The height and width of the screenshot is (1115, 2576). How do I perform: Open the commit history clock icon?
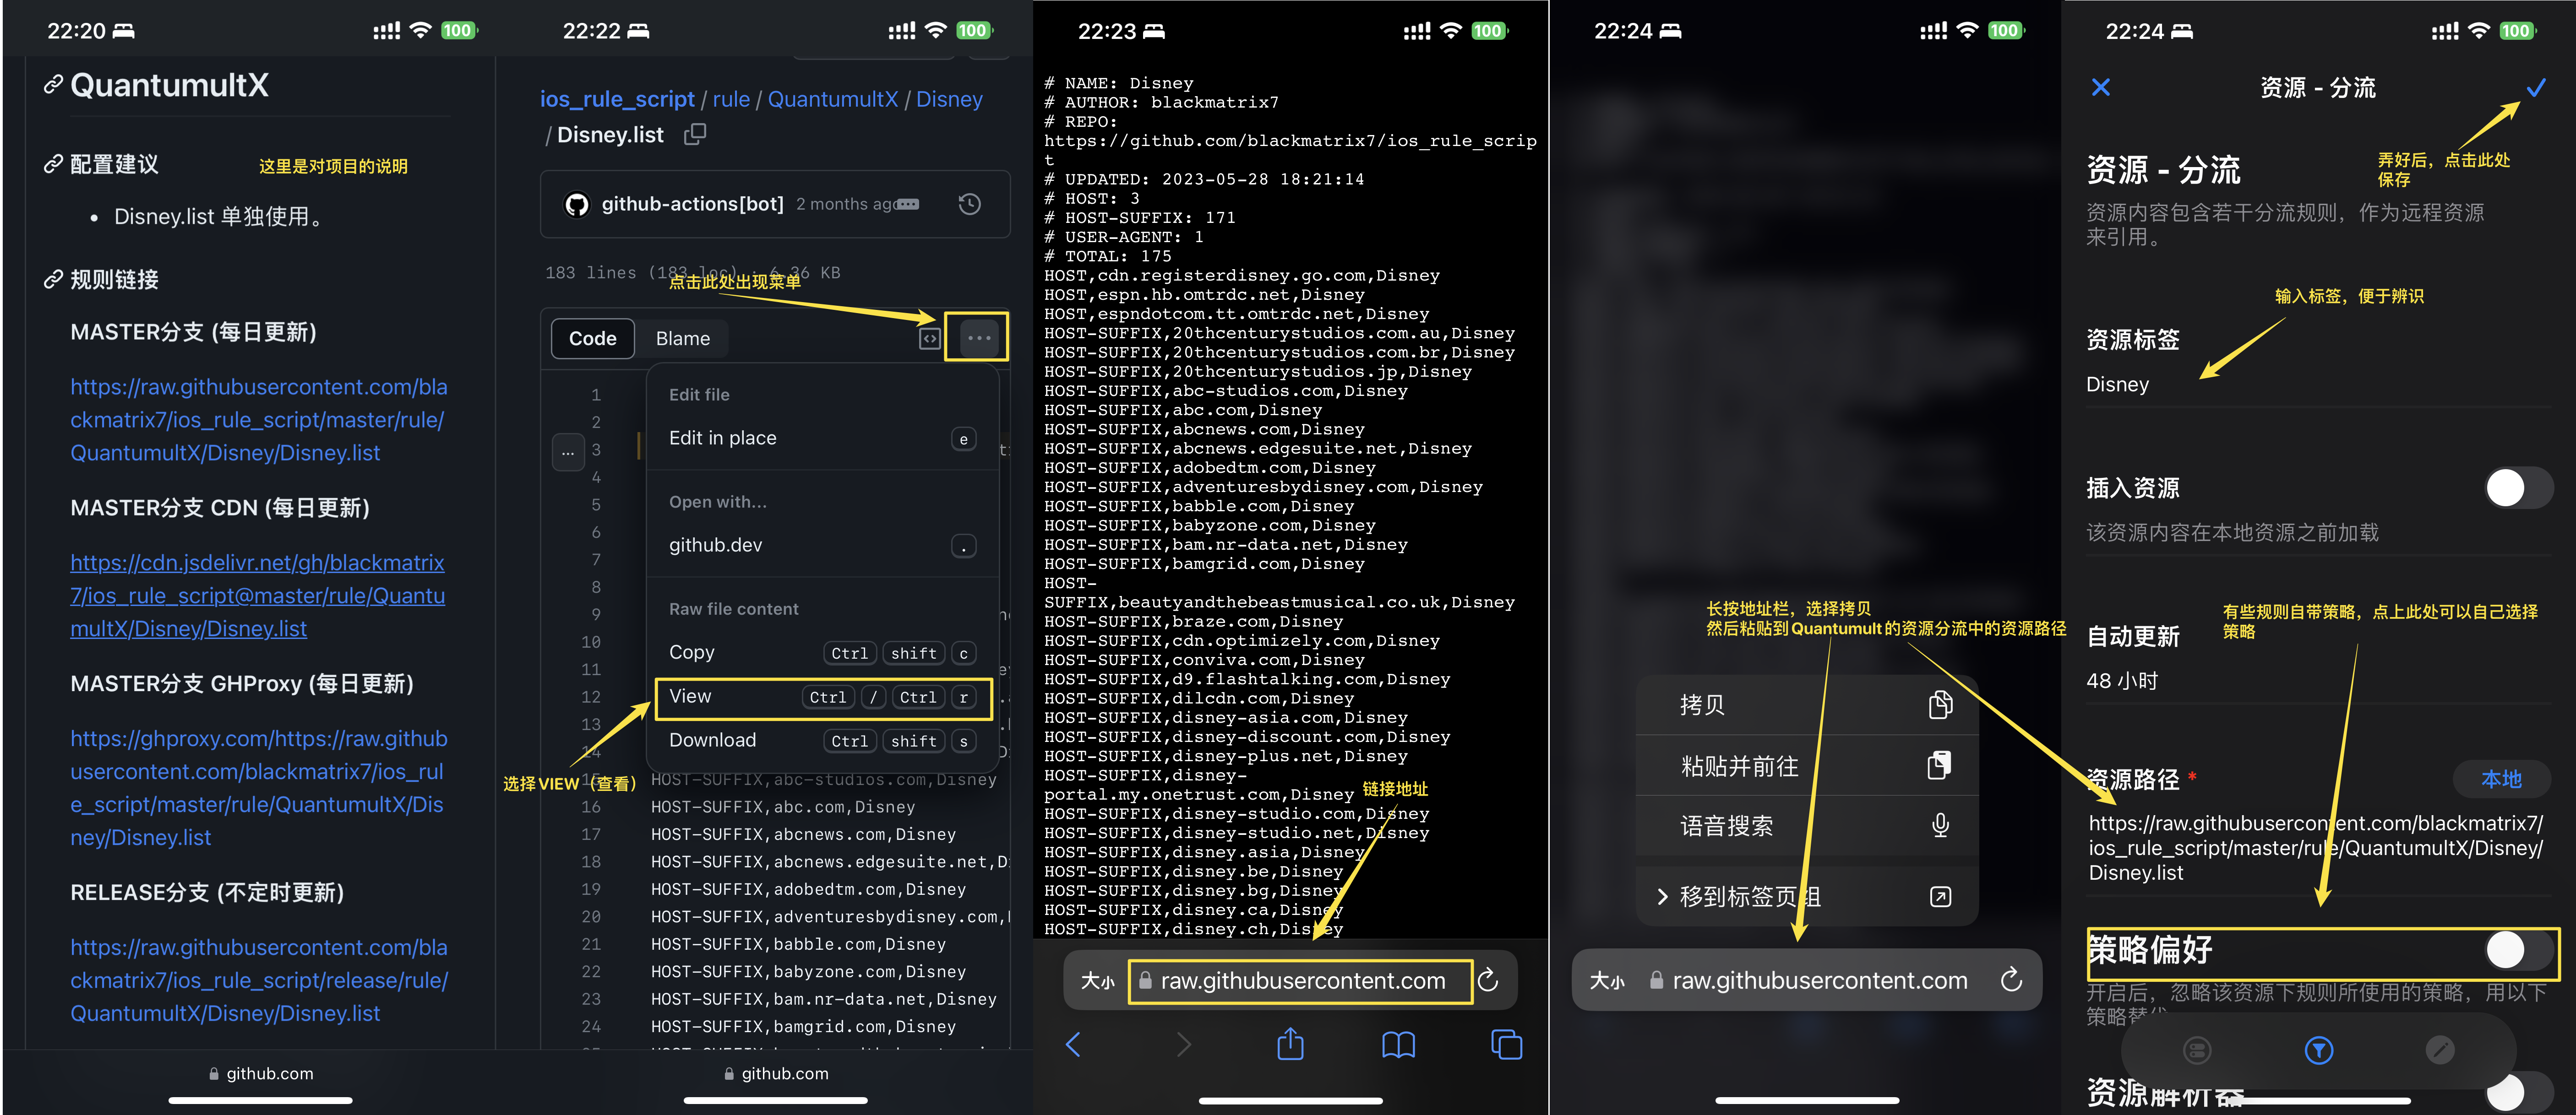point(969,205)
